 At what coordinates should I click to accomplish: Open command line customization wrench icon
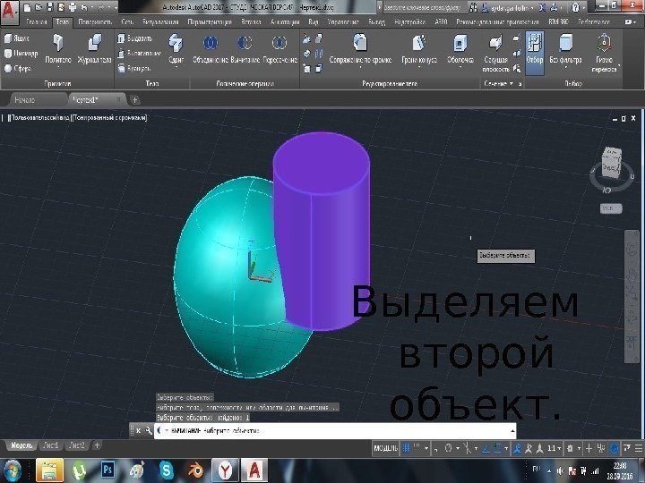149,430
